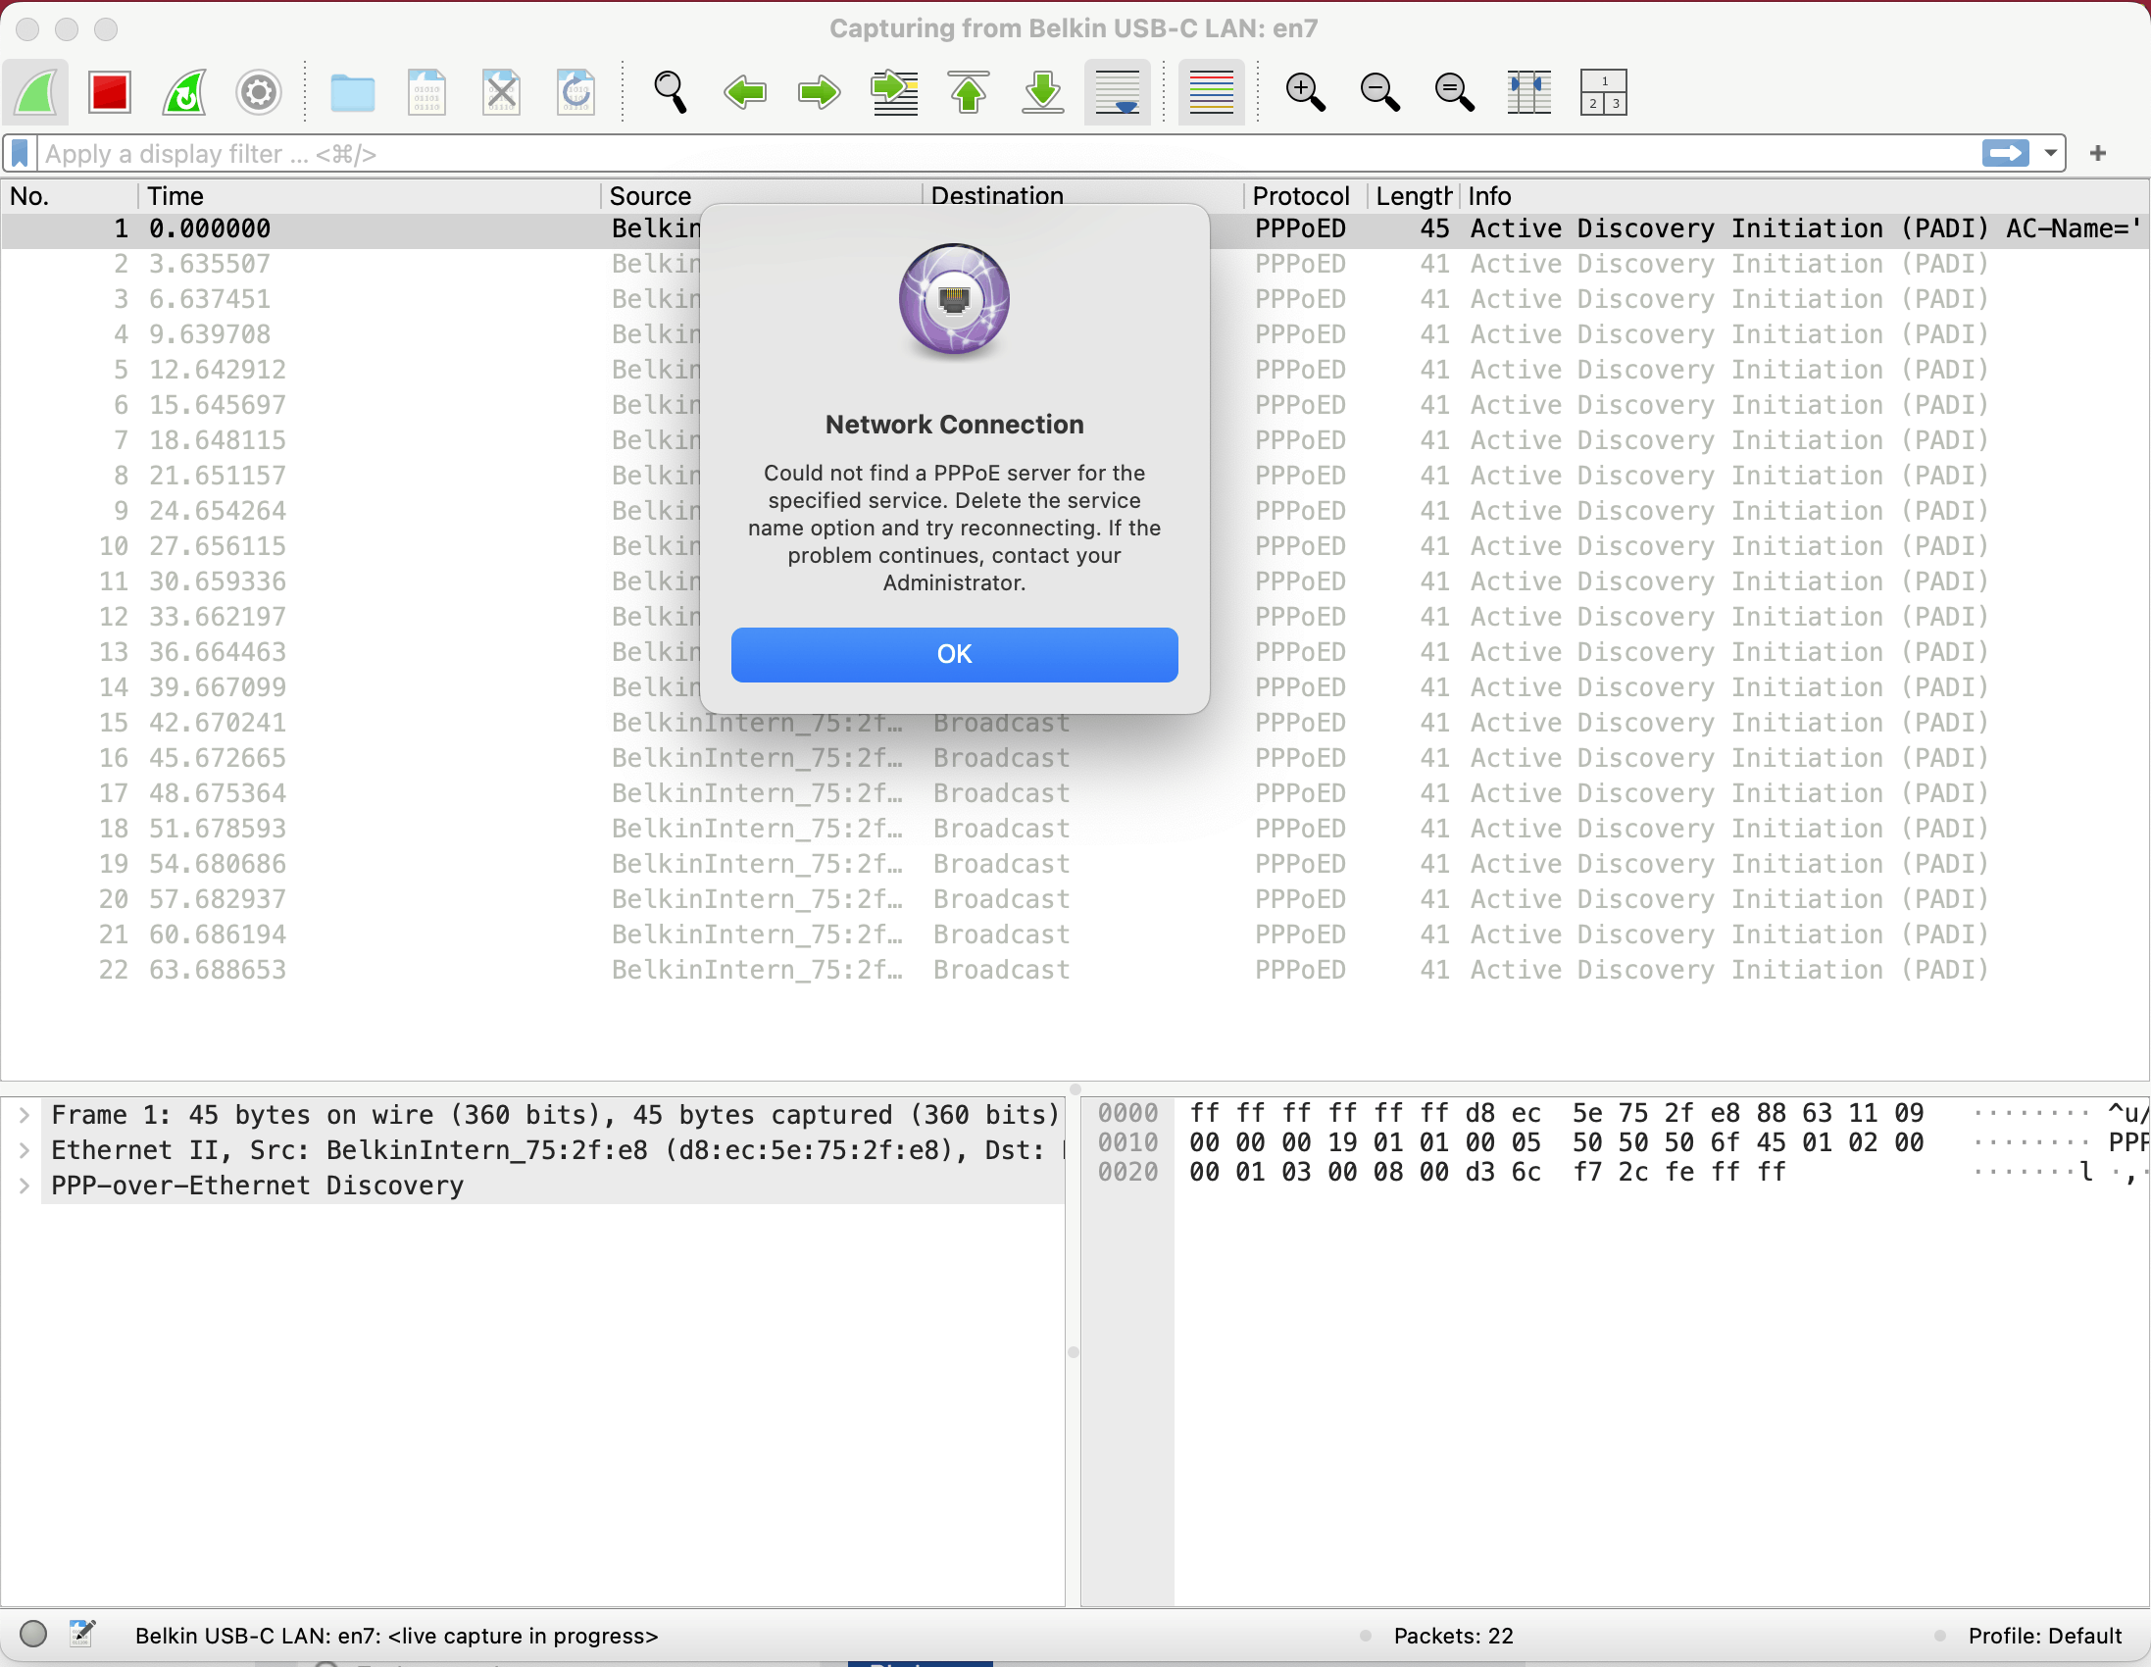The width and height of the screenshot is (2151, 1667).
Task: Click hex offset 0010 in bytes pane
Action: 1127,1142
